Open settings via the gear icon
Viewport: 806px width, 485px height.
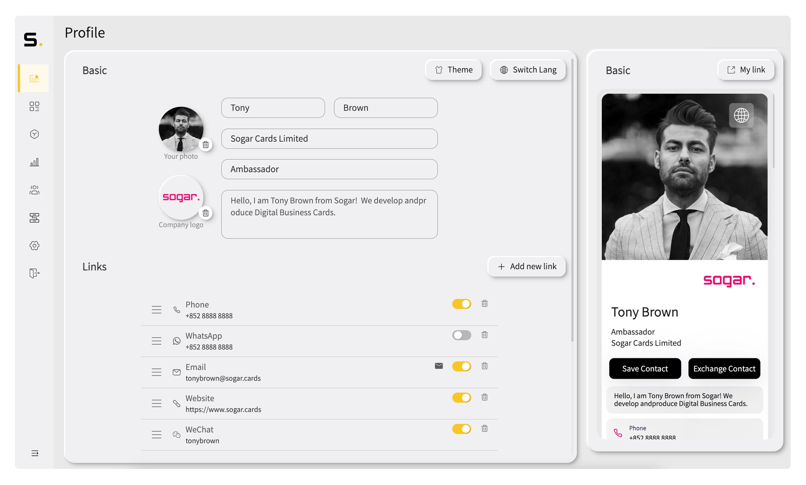tap(35, 245)
